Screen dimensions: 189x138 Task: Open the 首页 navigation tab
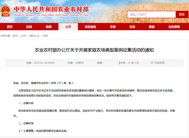point(10,27)
